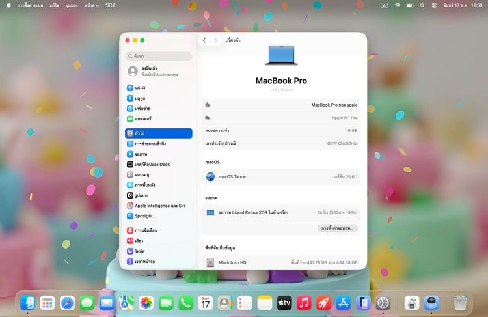This screenshot has width=488, height=317.
Task: Click the serial number value G6WX24MJHM
Action: tap(342, 143)
